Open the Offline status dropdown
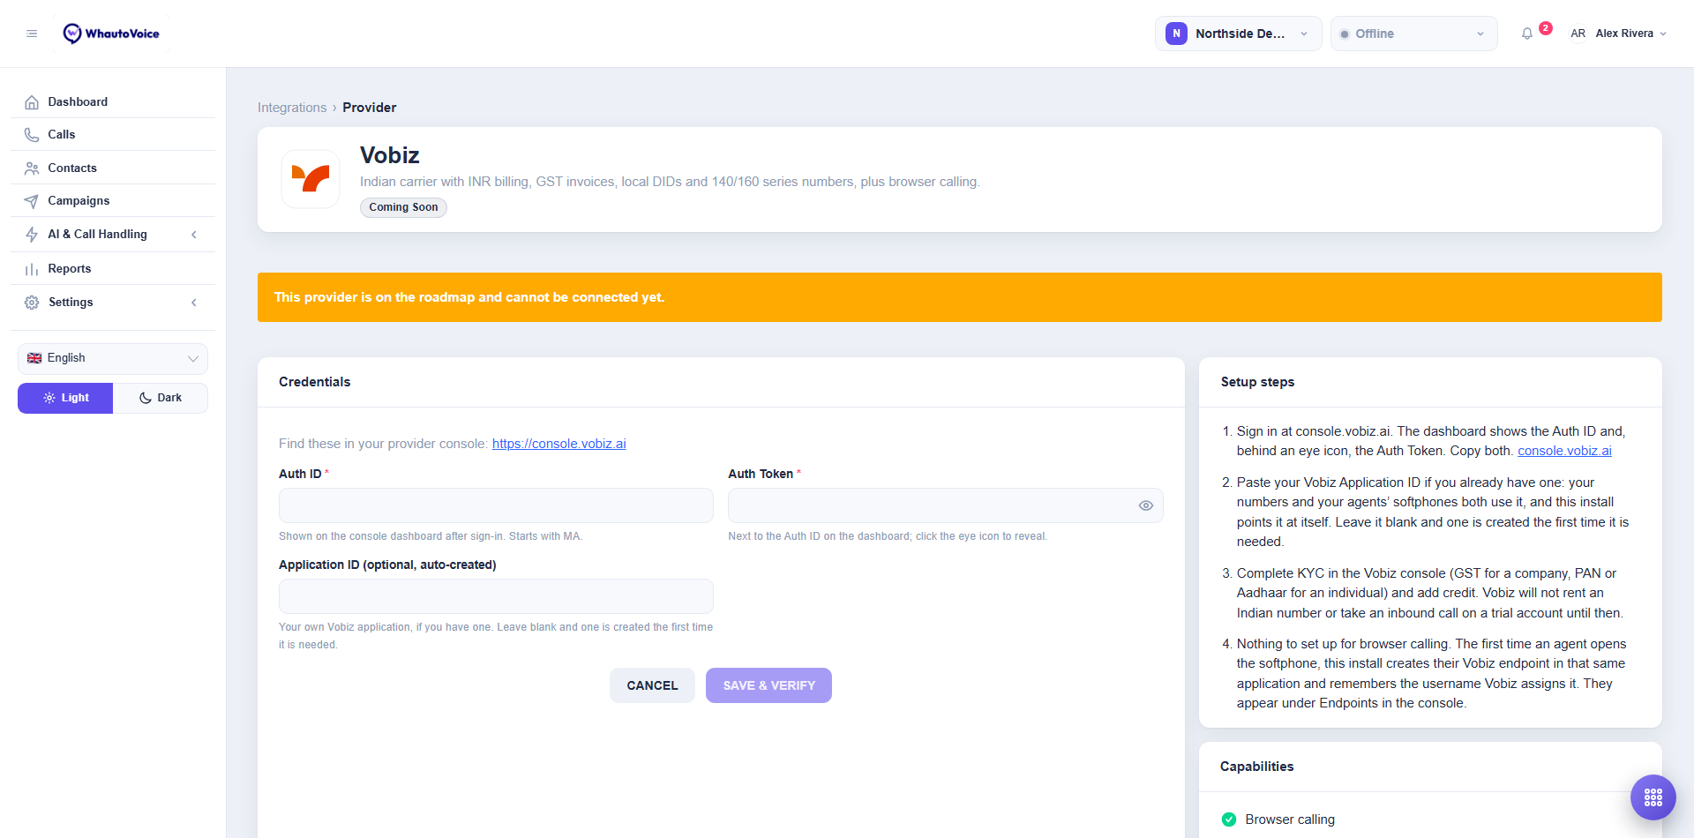Viewport: 1694px width, 838px height. pyautogui.click(x=1413, y=34)
